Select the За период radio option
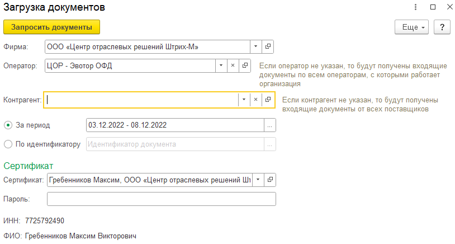 pyautogui.click(x=8, y=125)
